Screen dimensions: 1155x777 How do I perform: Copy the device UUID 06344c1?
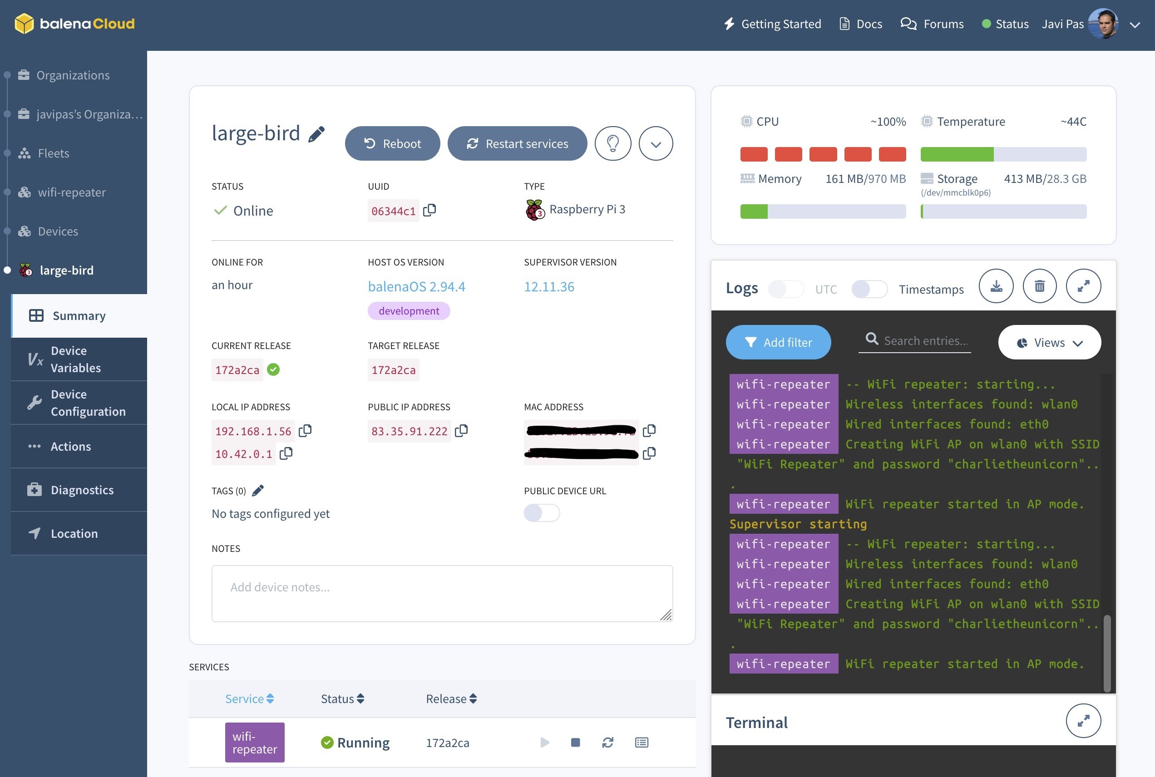[x=429, y=210]
